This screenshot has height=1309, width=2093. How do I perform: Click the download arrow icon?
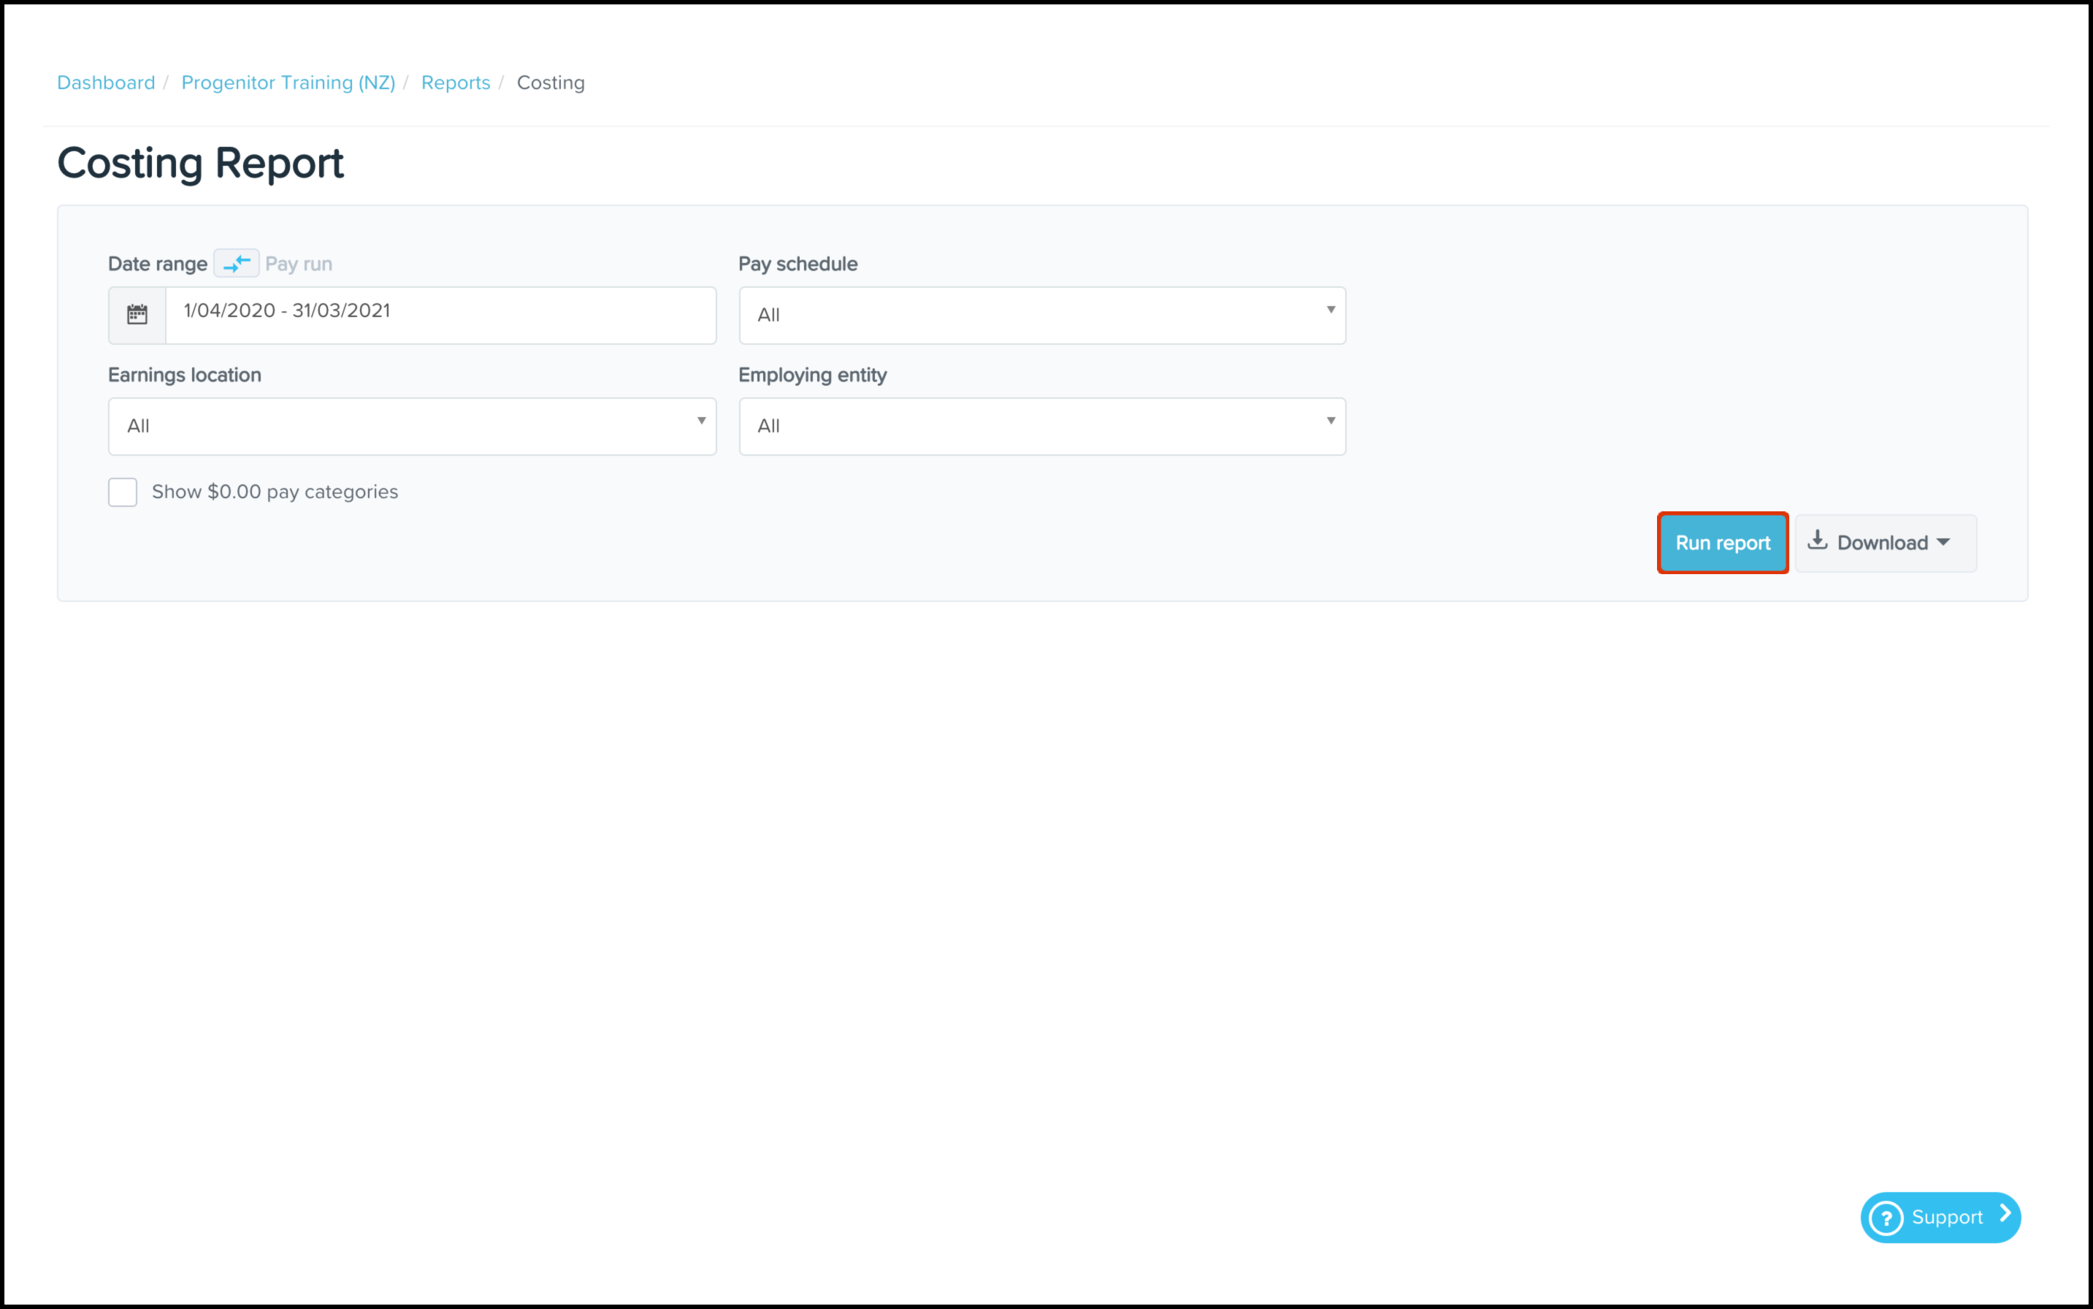pos(1817,541)
